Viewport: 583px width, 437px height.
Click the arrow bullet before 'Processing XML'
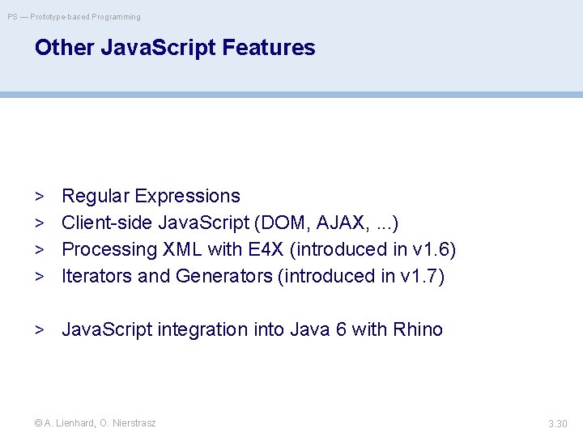pos(40,250)
